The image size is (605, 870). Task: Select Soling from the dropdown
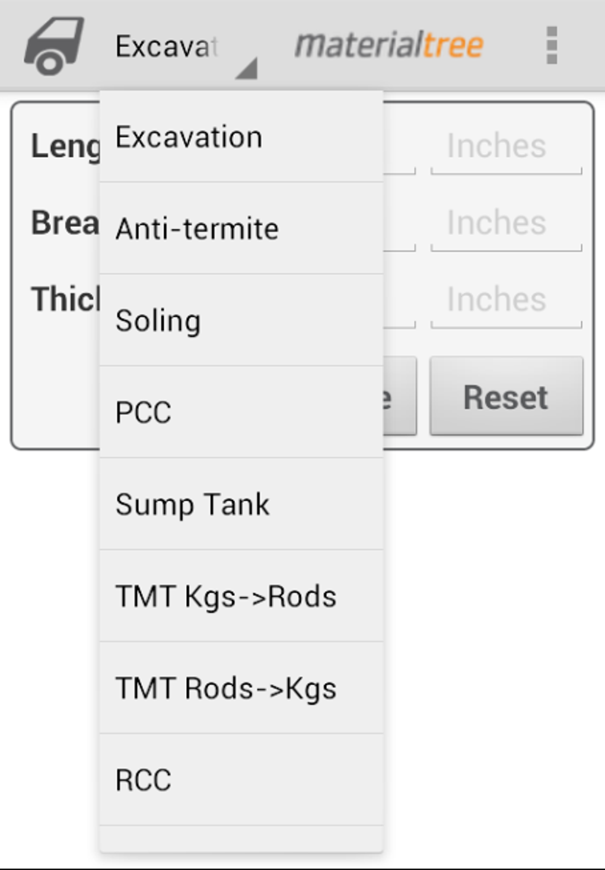coord(158,320)
